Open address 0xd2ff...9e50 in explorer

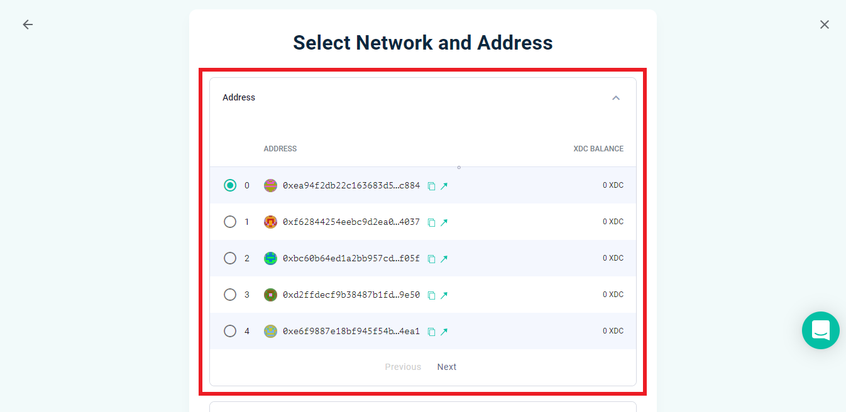tap(444, 295)
